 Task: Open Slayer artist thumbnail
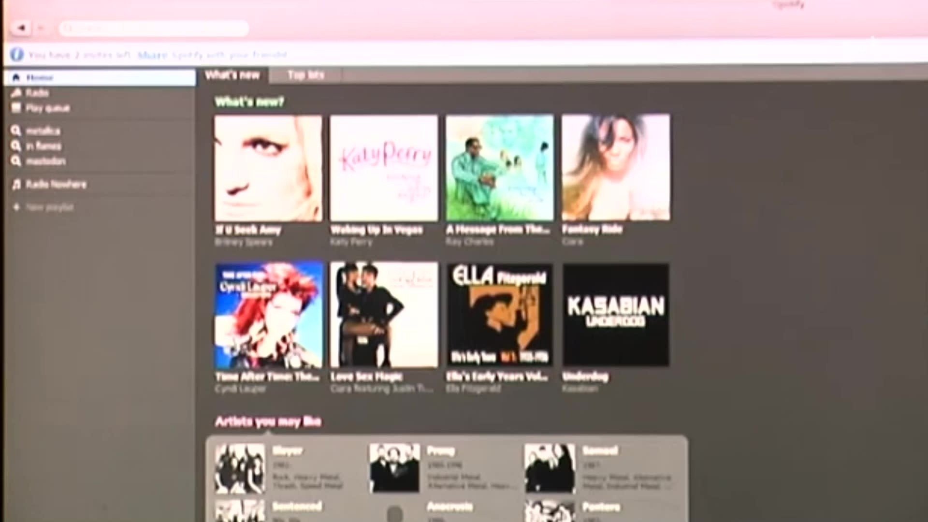240,469
